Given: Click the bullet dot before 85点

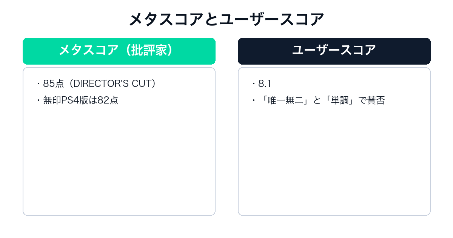Looking at the screenshot, I should 39,84.
